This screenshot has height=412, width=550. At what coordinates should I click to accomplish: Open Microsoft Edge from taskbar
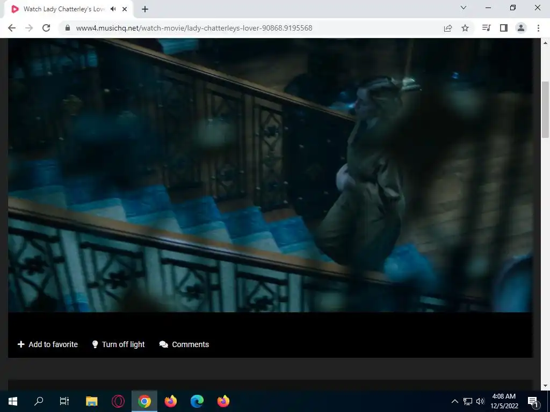pos(197,401)
